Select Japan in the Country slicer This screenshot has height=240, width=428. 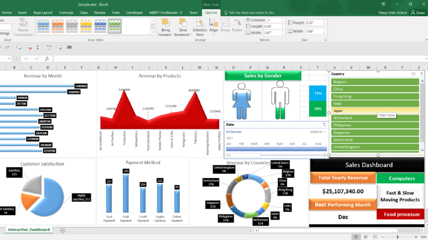375,111
